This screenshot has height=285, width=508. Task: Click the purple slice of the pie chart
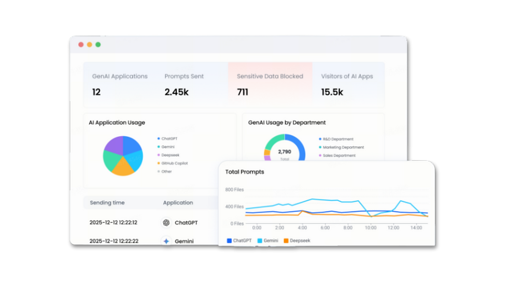point(115,145)
